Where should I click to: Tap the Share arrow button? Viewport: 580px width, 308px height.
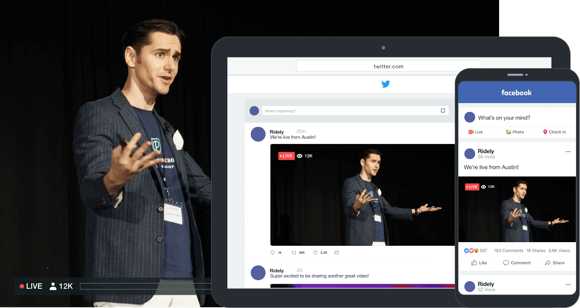[555, 263]
